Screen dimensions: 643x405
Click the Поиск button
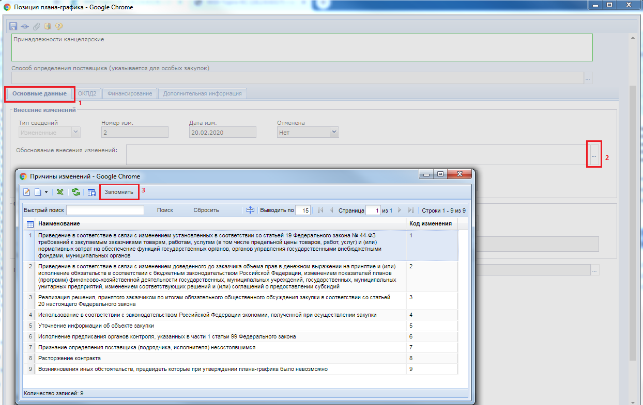tap(165, 210)
